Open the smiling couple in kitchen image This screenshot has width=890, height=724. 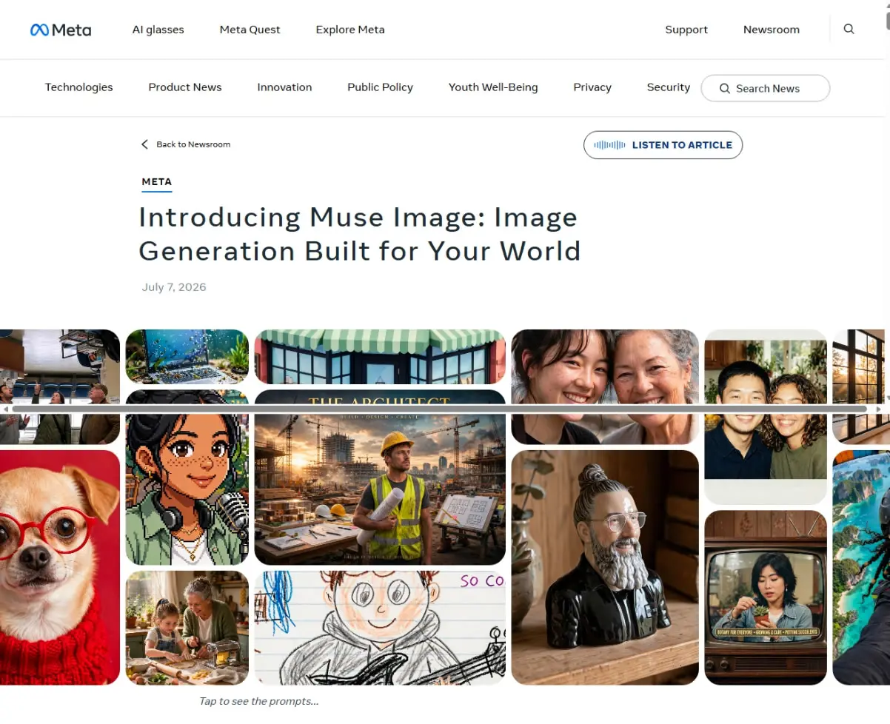coord(766,417)
